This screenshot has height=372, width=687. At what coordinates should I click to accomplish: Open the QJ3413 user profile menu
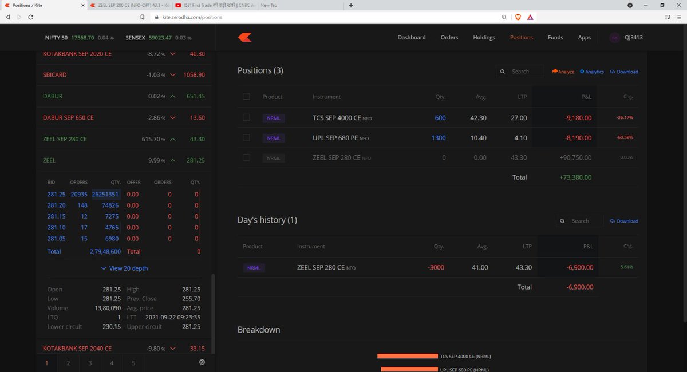(627, 37)
